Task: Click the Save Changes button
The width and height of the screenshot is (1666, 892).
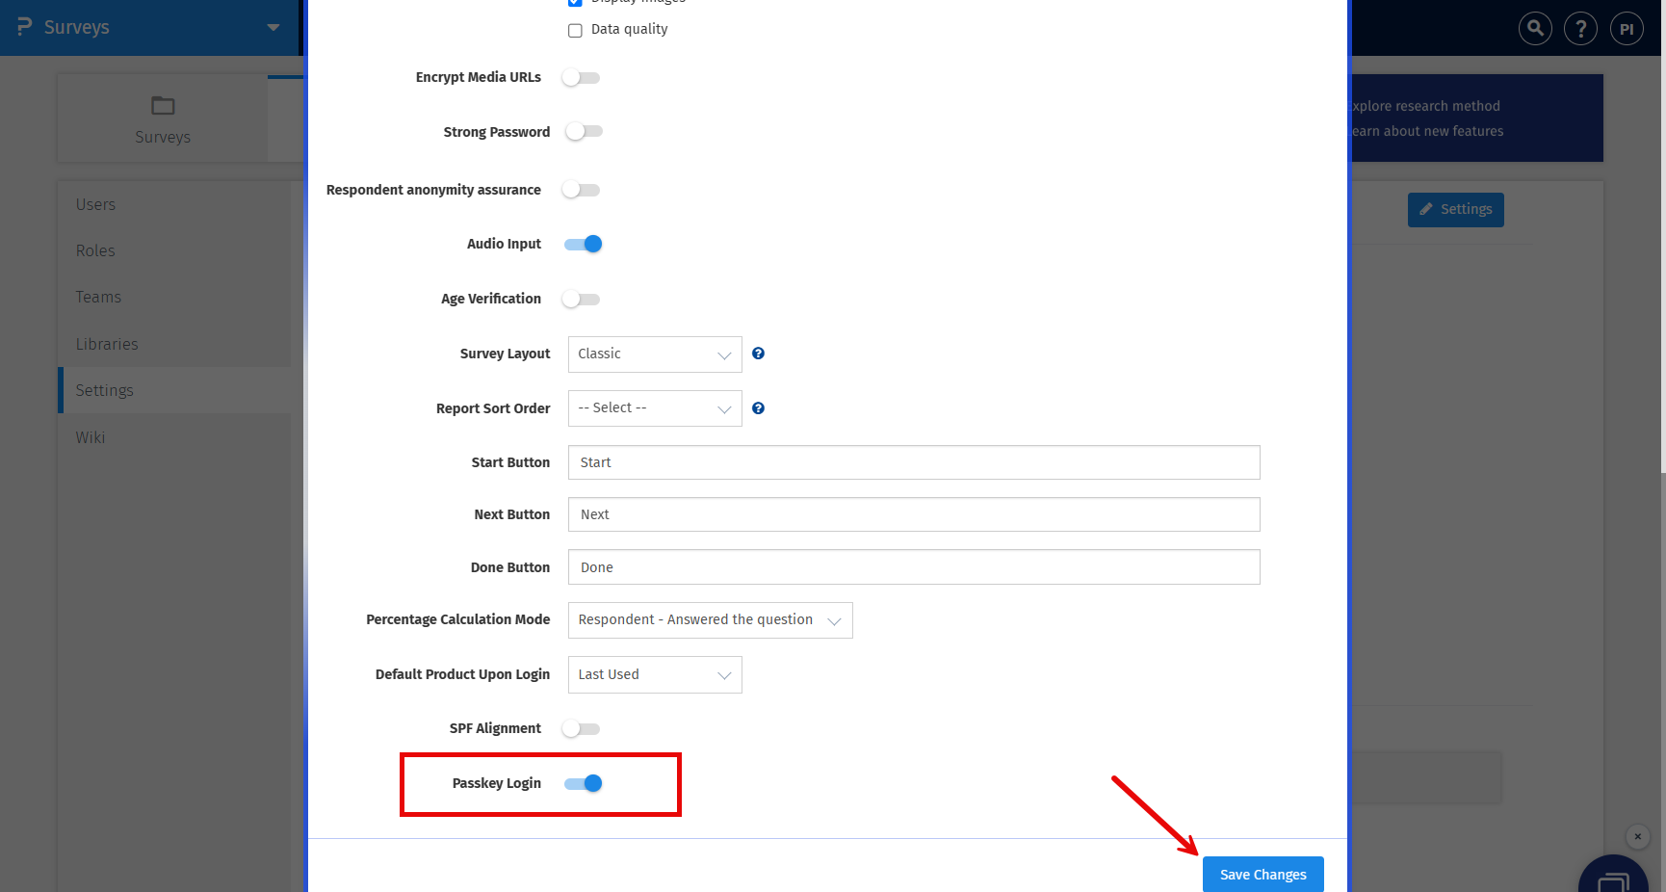Action: tap(1263, 875)
